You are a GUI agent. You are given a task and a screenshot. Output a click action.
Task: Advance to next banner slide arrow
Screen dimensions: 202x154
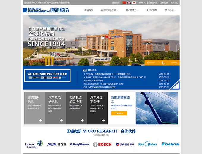[174, 63]
